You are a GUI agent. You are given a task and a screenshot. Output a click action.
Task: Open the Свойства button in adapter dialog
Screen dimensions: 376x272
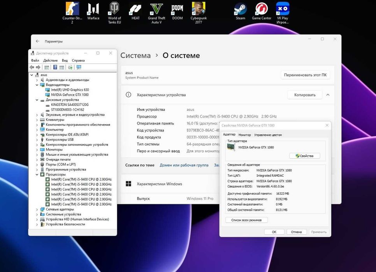pos(304,156)
